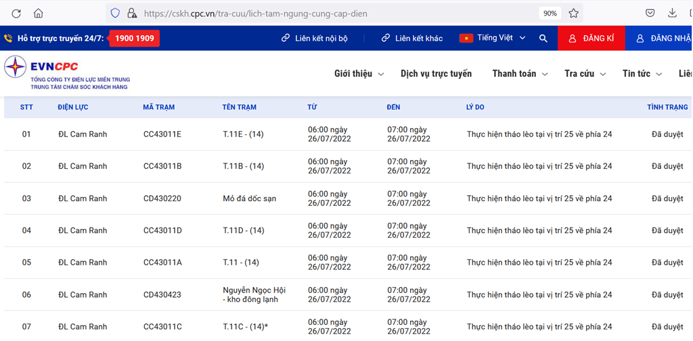The height and width of the screenshot is (341, 693).
Task: Open the Pocket save icon
Action: [x=650, y=14]
